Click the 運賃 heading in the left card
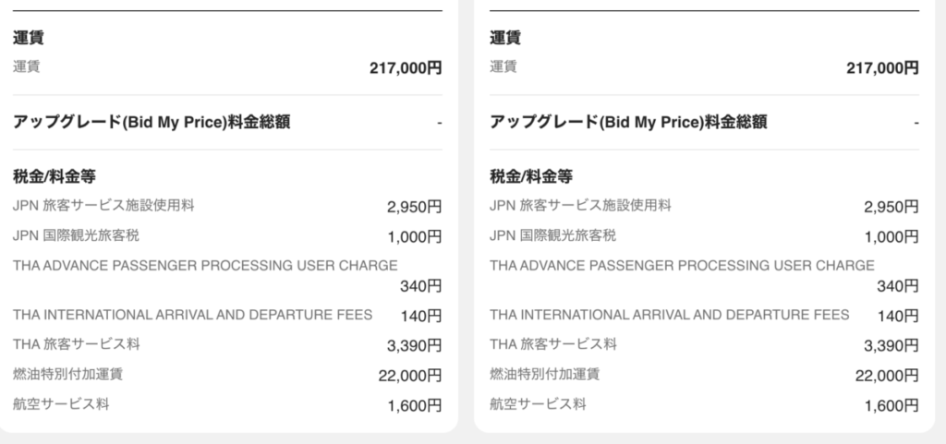Image resolution: width=946 pixels, height=444 pixels. (29, 38)
